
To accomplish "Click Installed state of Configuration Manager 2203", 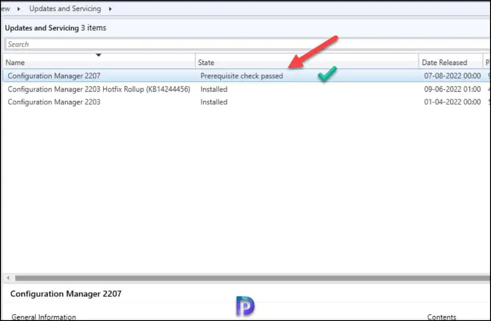I will click(x=214, y=102).
